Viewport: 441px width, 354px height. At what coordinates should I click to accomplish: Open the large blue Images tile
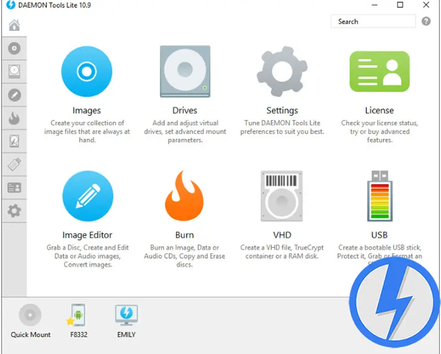click(x=87, y=72)
